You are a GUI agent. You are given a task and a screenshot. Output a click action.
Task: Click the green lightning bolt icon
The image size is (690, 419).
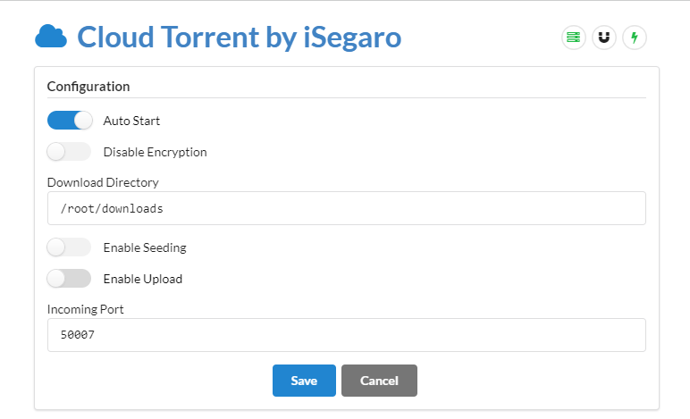(635, 38)
